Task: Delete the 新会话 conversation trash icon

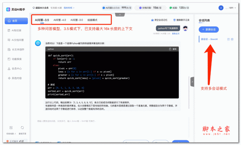Action: coord(232,39)
